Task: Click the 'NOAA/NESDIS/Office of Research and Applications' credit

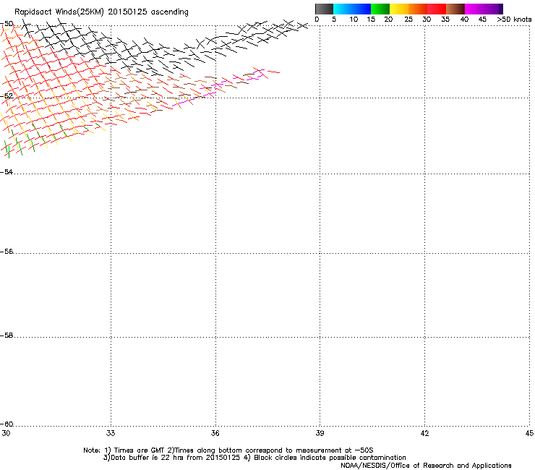Action: point(426,466)
